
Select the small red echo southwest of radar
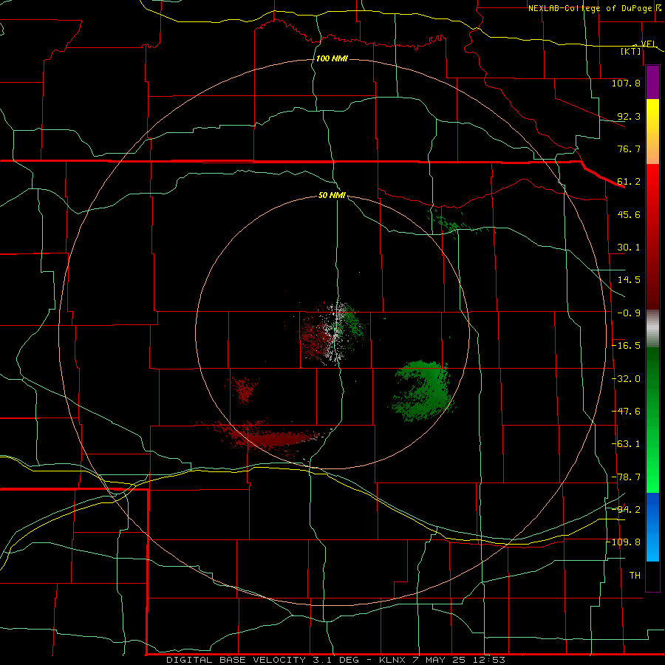point(245,389)
